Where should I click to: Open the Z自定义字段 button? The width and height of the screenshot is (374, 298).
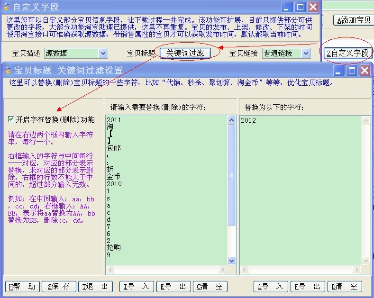click(x=348, y=53)
